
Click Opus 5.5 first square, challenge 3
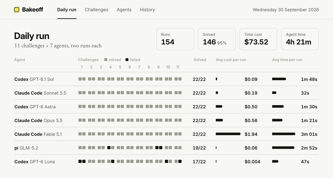(99, 120)
